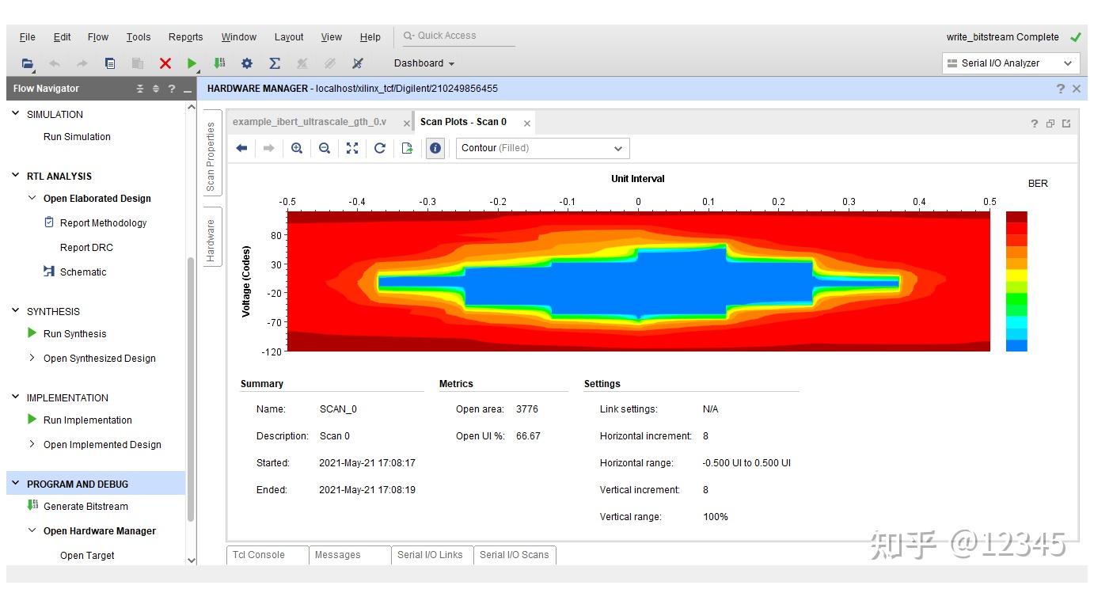Click the Sigma report icon in the toolbar
1094x589 pixels.
[x=275, y=63]
